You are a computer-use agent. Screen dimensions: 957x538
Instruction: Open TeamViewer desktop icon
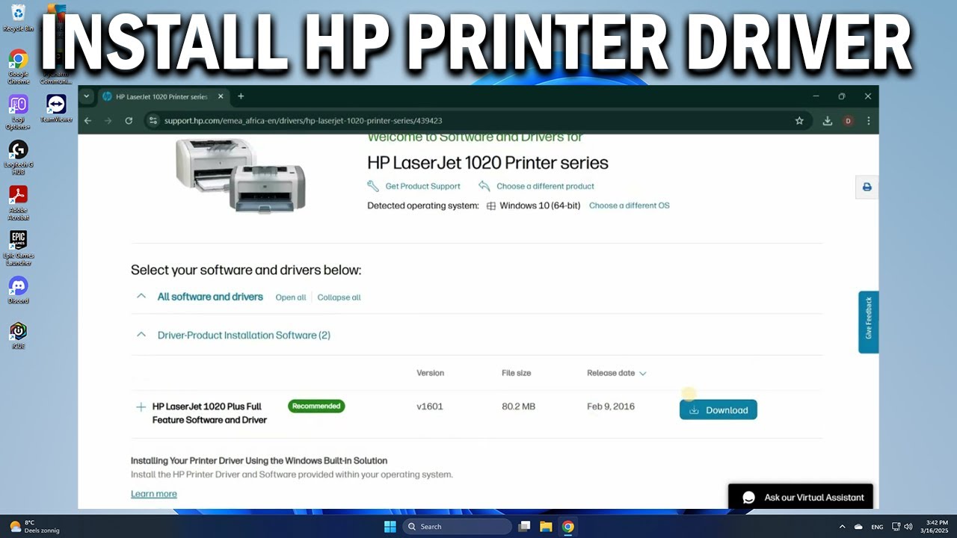tap(56, 108)
